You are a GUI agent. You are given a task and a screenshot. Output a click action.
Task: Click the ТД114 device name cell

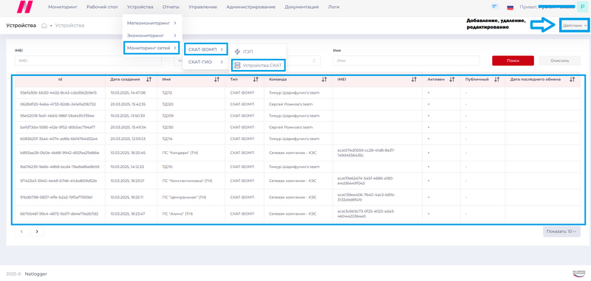(x=168, y=139)
